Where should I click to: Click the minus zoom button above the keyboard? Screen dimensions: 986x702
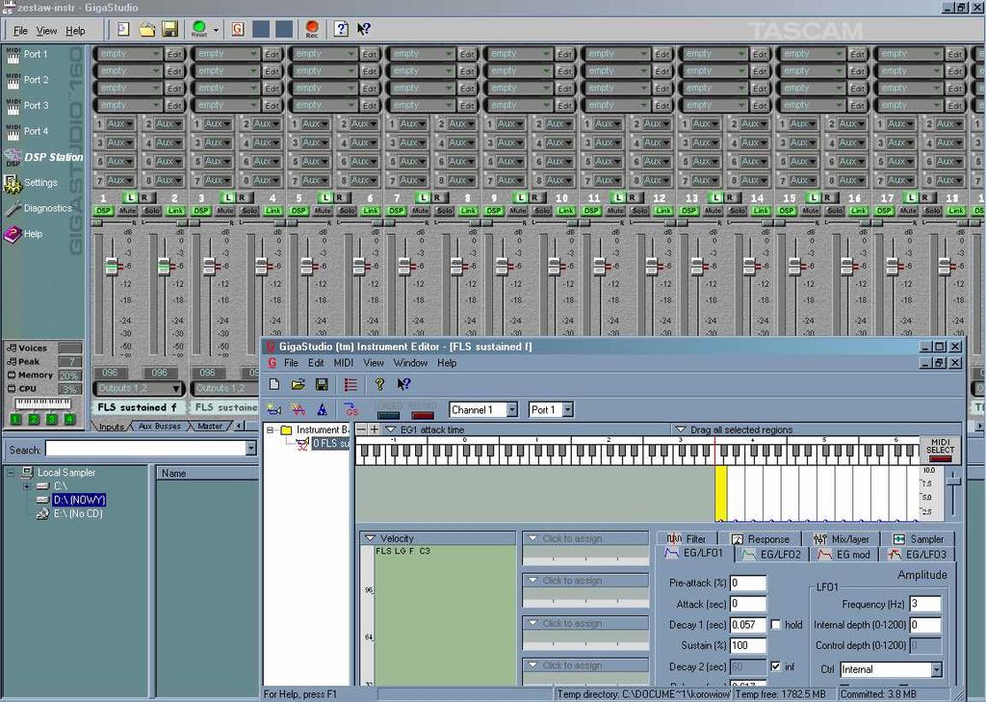362,429
